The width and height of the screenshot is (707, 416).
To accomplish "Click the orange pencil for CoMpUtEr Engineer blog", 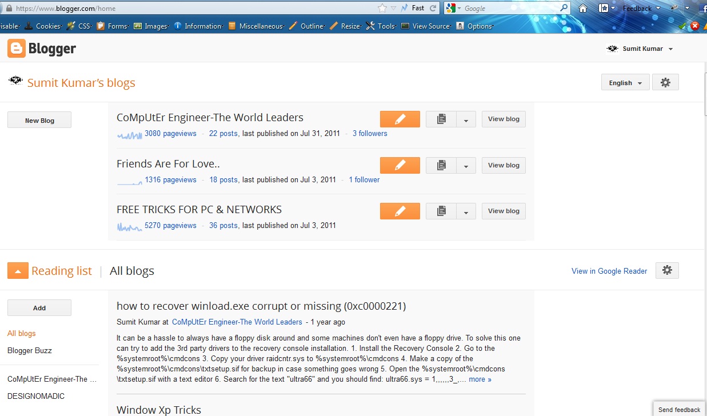I will tap(400, 119).
